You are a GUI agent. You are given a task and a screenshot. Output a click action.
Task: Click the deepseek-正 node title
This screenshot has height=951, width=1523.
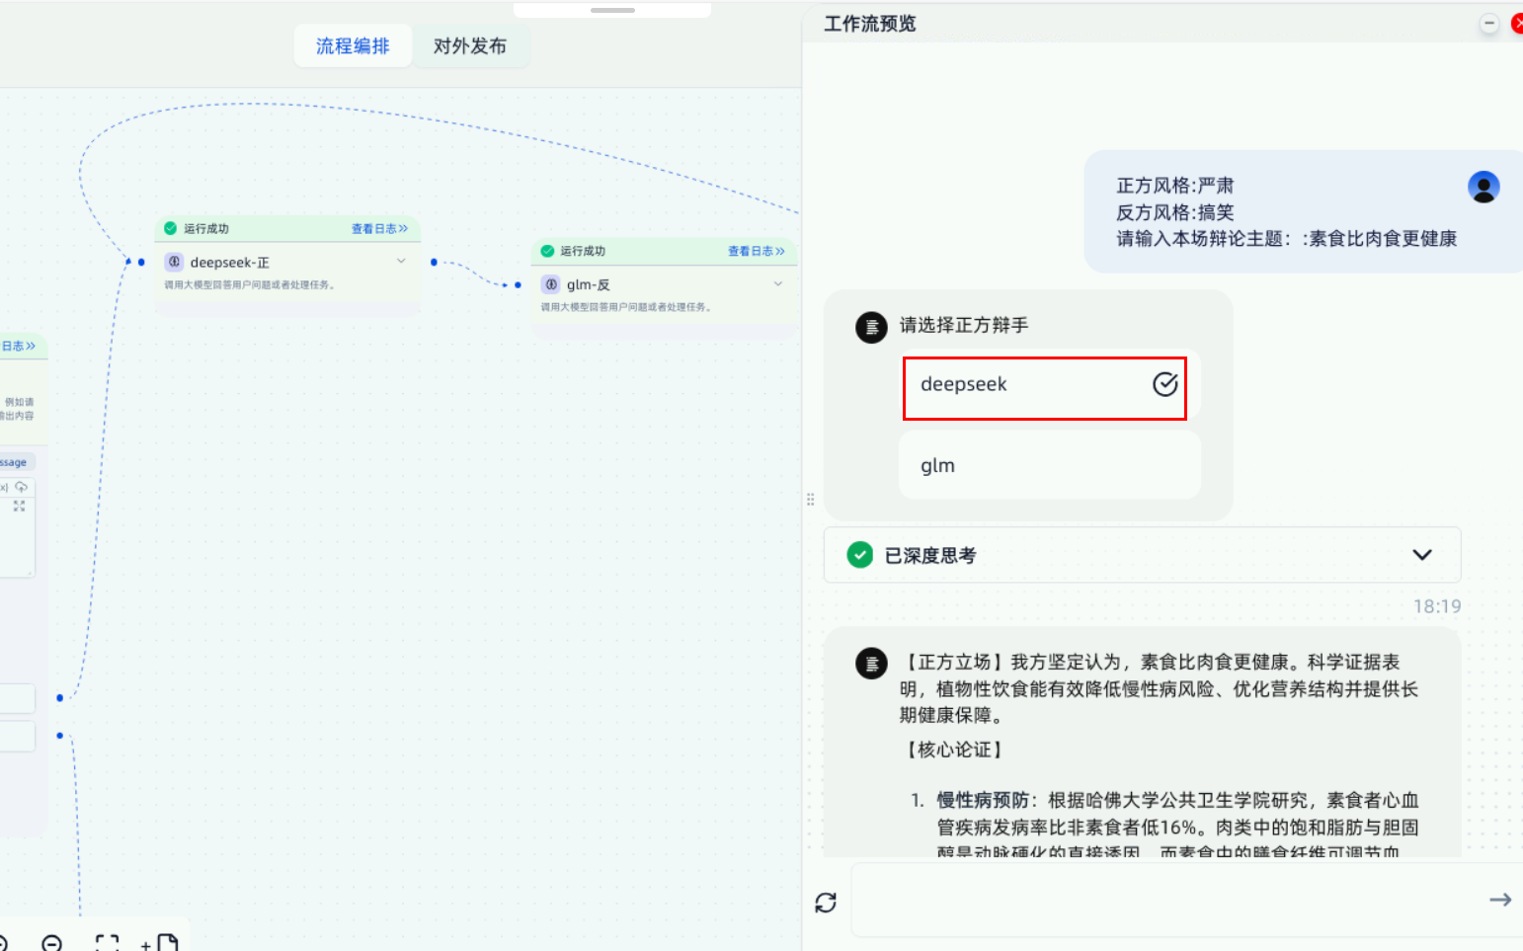tap(230, 262)
